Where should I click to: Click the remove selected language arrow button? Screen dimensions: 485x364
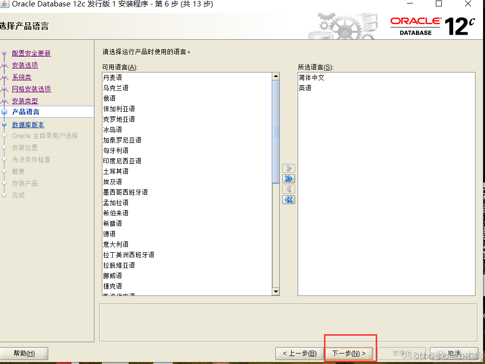coord(288,189)
